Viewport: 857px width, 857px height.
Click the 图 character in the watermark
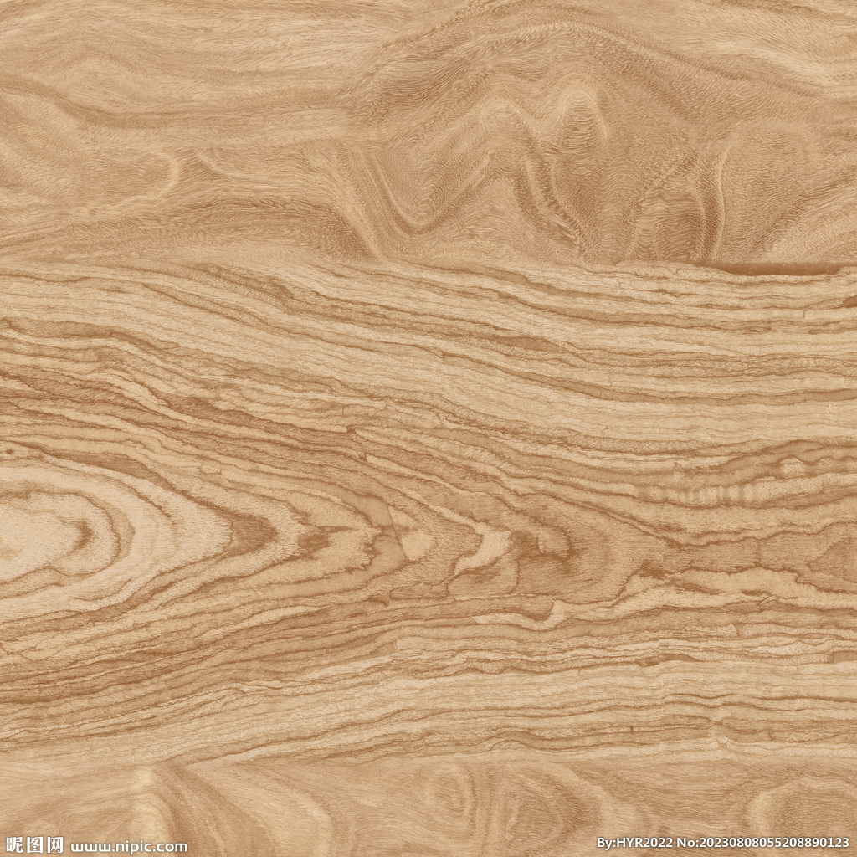tap(34, 844)
